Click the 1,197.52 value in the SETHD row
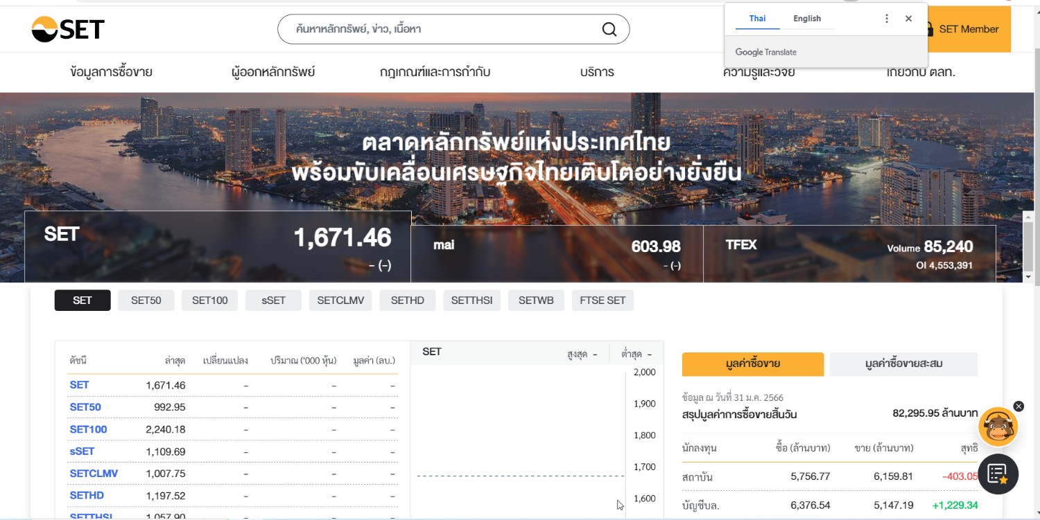Image resolution: width=1040 pixels, height=520 pixels. click(166, 496)
